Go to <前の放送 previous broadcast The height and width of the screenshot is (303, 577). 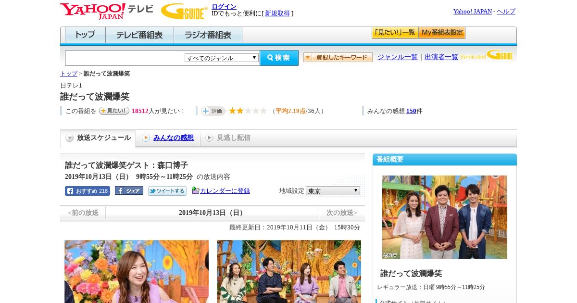click(x=83, y=213)
